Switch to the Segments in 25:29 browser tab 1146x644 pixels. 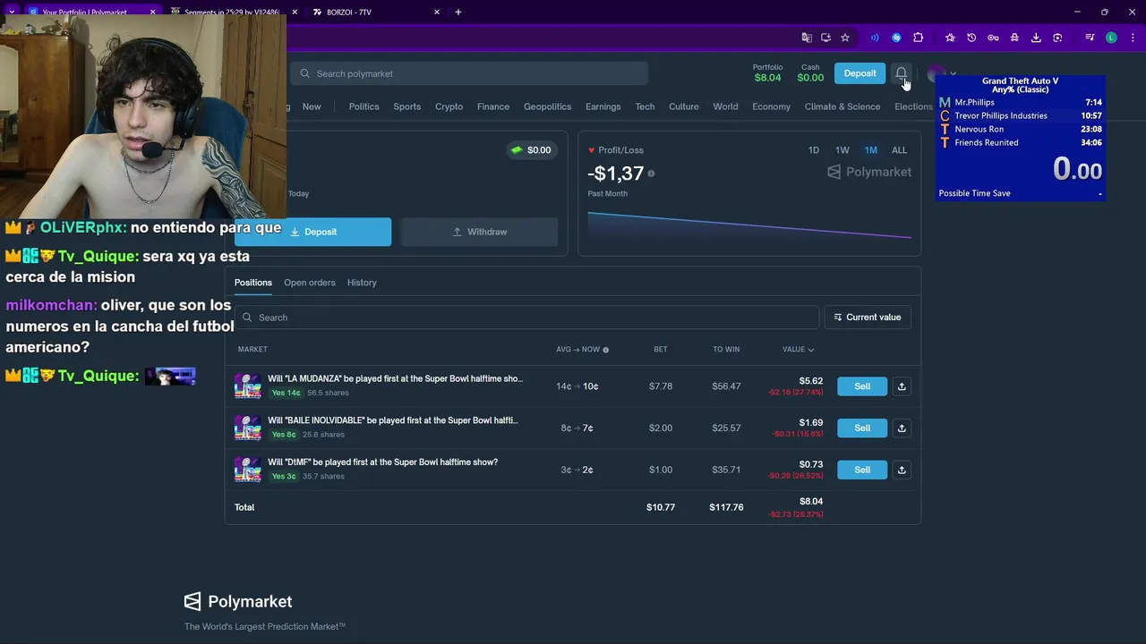tap(233, 12)
